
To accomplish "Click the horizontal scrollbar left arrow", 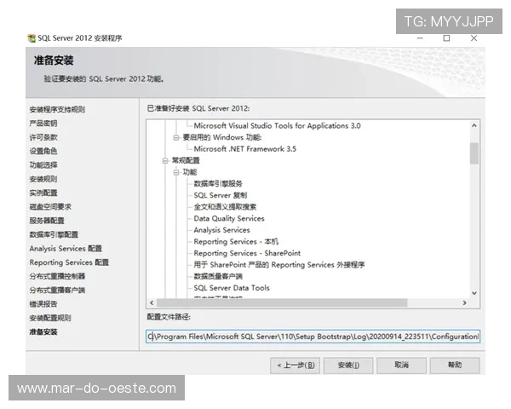I will (152, 302).
